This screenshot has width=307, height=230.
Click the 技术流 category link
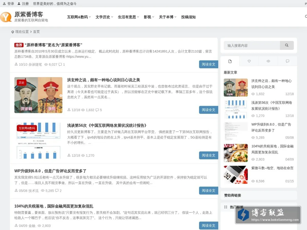34,191
